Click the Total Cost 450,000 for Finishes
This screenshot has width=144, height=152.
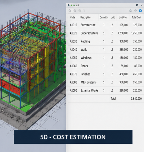click(x=137, y=74)
